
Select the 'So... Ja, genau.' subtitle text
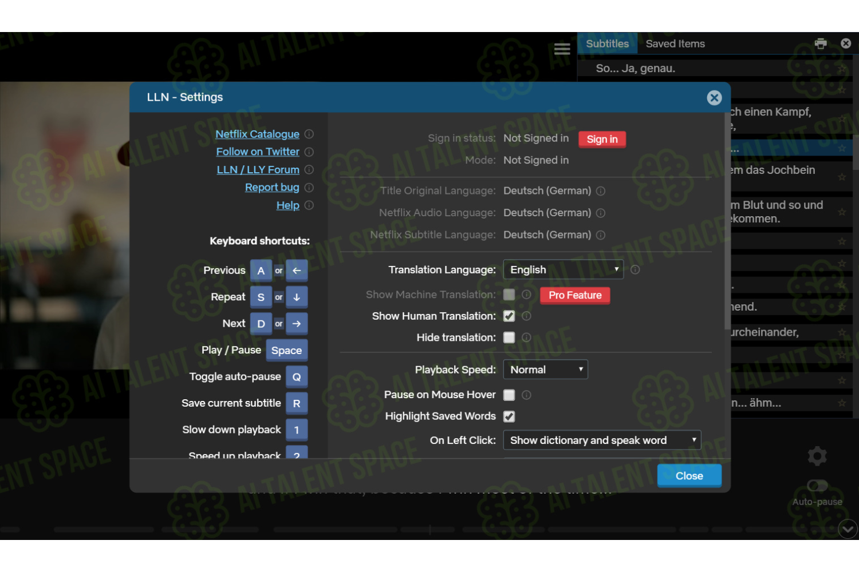coord(635,68)
